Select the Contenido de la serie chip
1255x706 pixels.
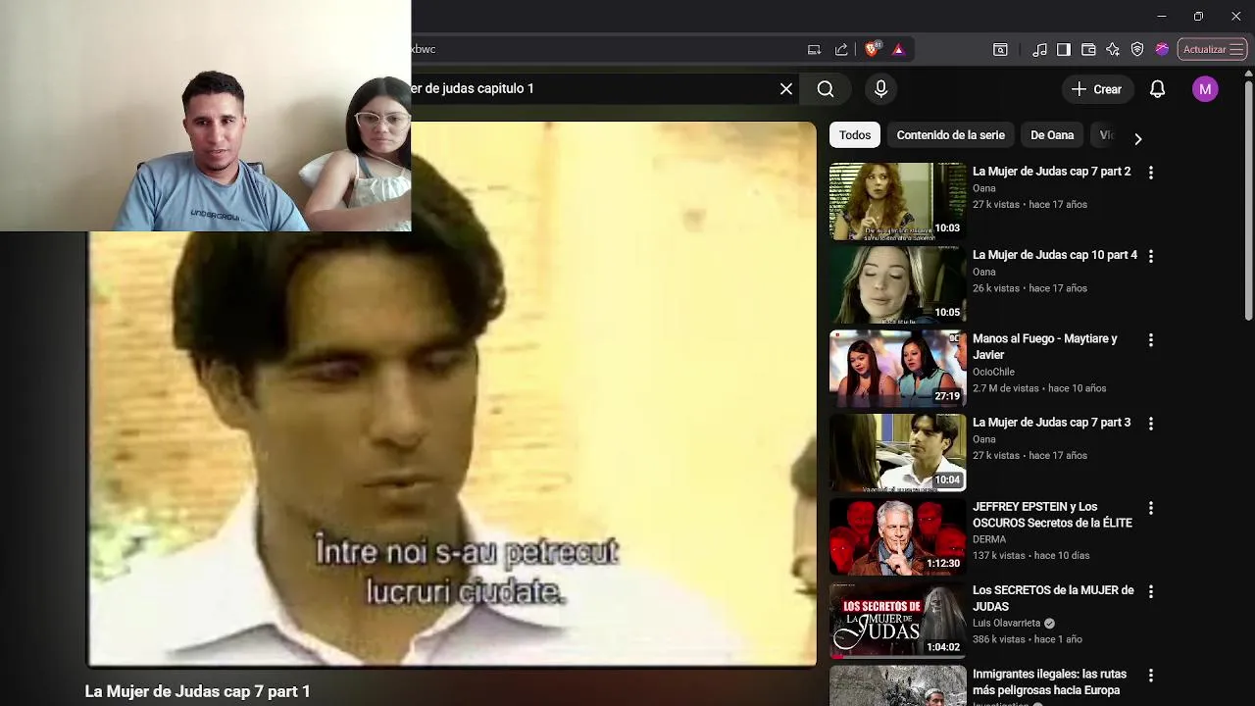click(951, 135)
